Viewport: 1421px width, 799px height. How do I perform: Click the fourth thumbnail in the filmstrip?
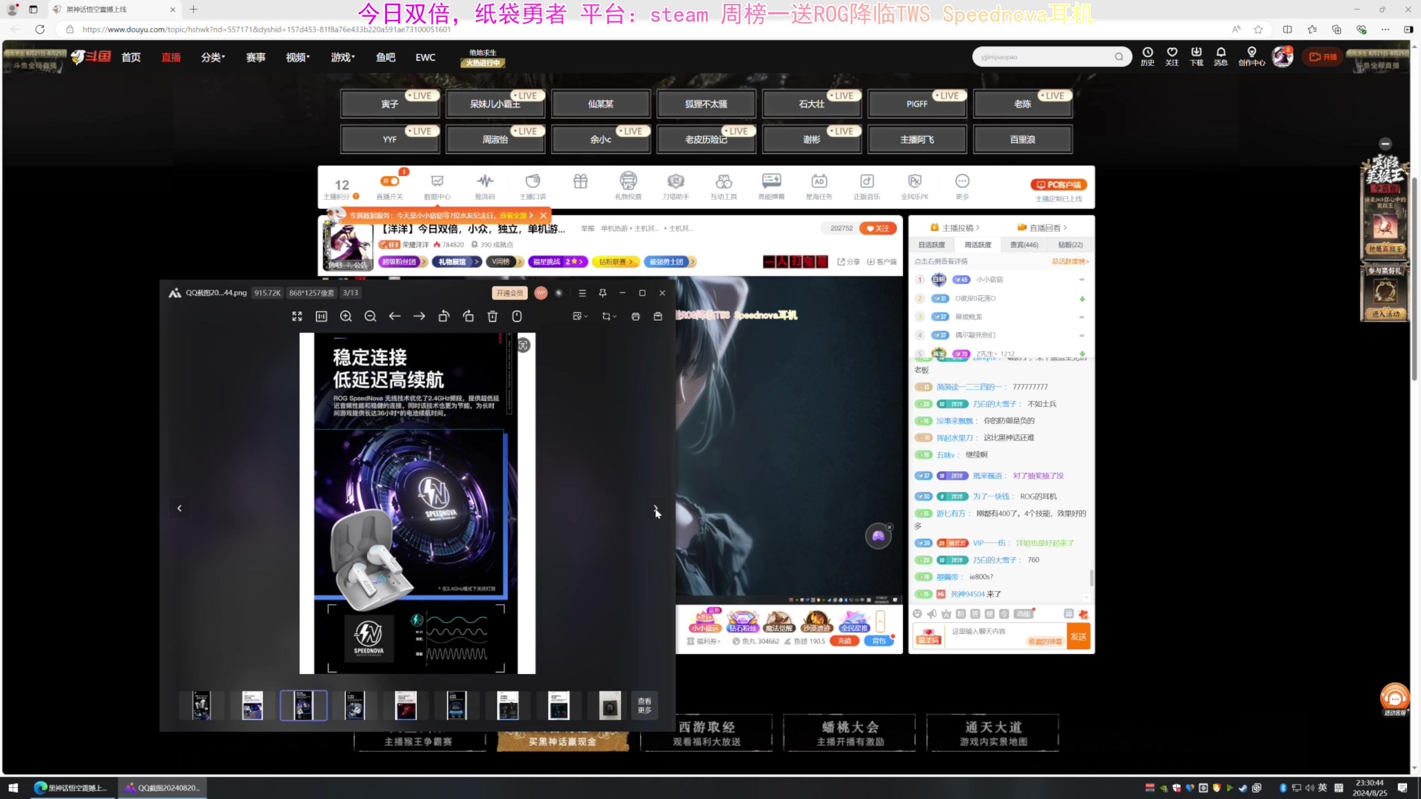click(x=354, y=706)
